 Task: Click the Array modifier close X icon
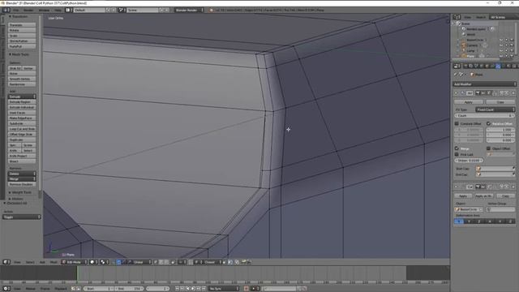click(513, 93)
